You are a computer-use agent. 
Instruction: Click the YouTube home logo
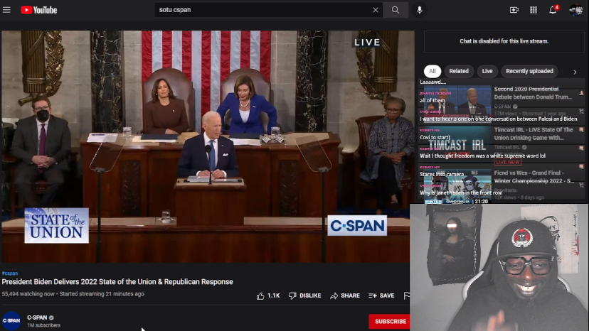(x=39, y=10)
